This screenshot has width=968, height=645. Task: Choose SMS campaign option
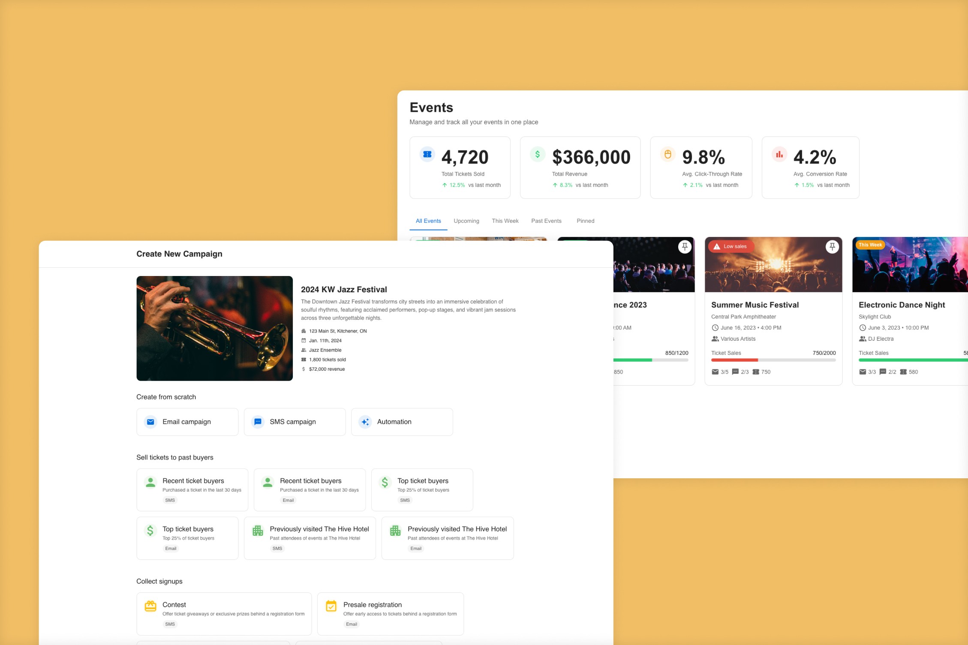click(x=295, y=422)
